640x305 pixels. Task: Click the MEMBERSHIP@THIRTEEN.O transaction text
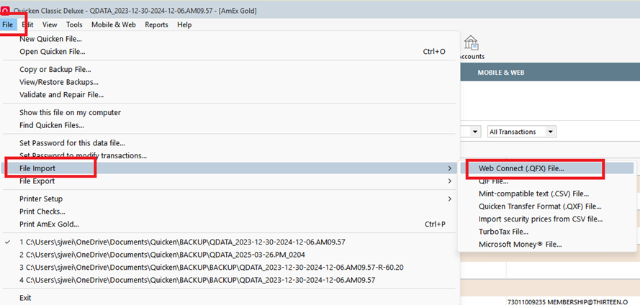(568, 301)
